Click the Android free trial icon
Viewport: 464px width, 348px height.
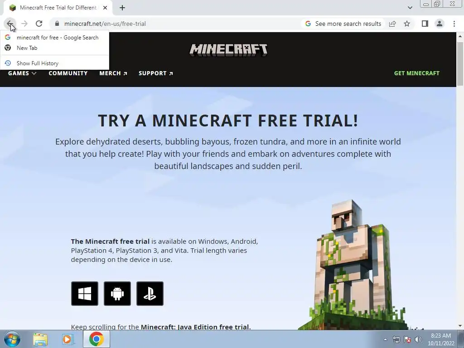pyautogui.click(x=117, y=294)
